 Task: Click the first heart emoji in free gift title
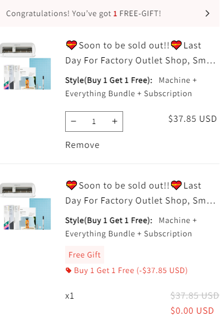pyautogui.click(x=71, y=185)
